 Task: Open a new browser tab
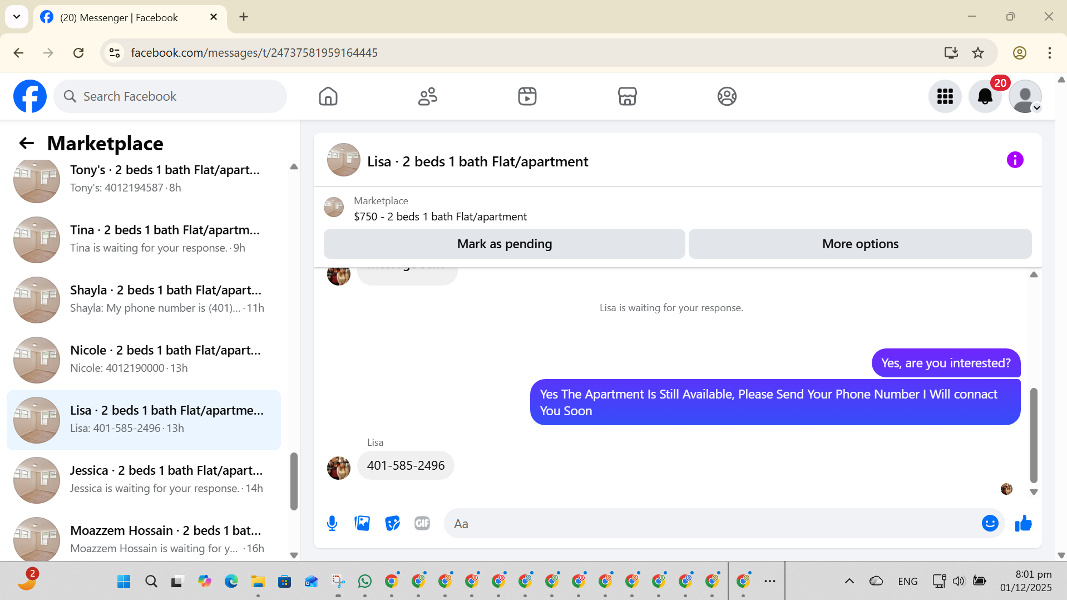[244, 17]
